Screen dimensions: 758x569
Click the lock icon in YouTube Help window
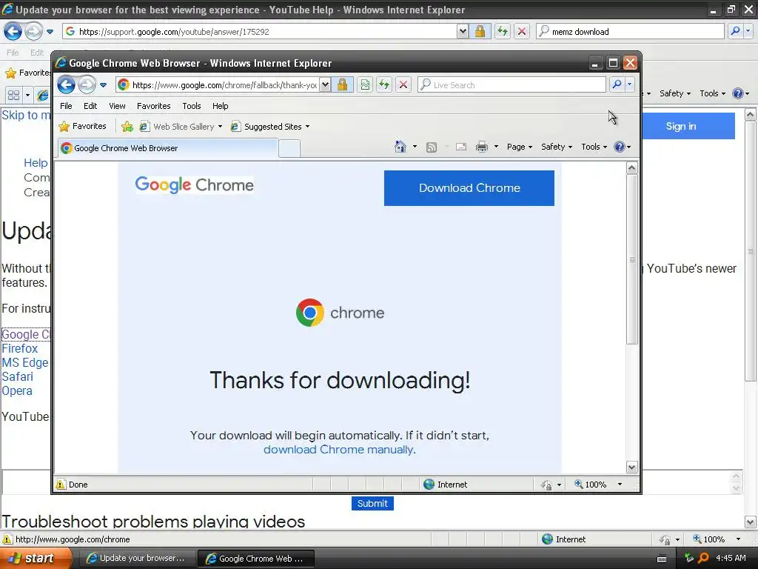480,31
